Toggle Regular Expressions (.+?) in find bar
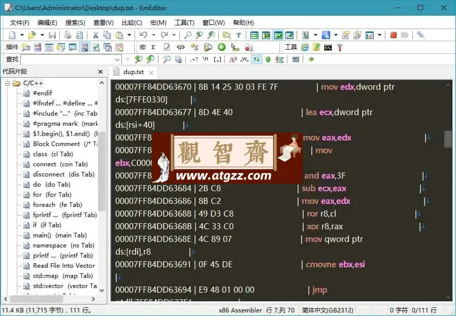This screenshot has width=456, height=316. [x=193, y=59]
